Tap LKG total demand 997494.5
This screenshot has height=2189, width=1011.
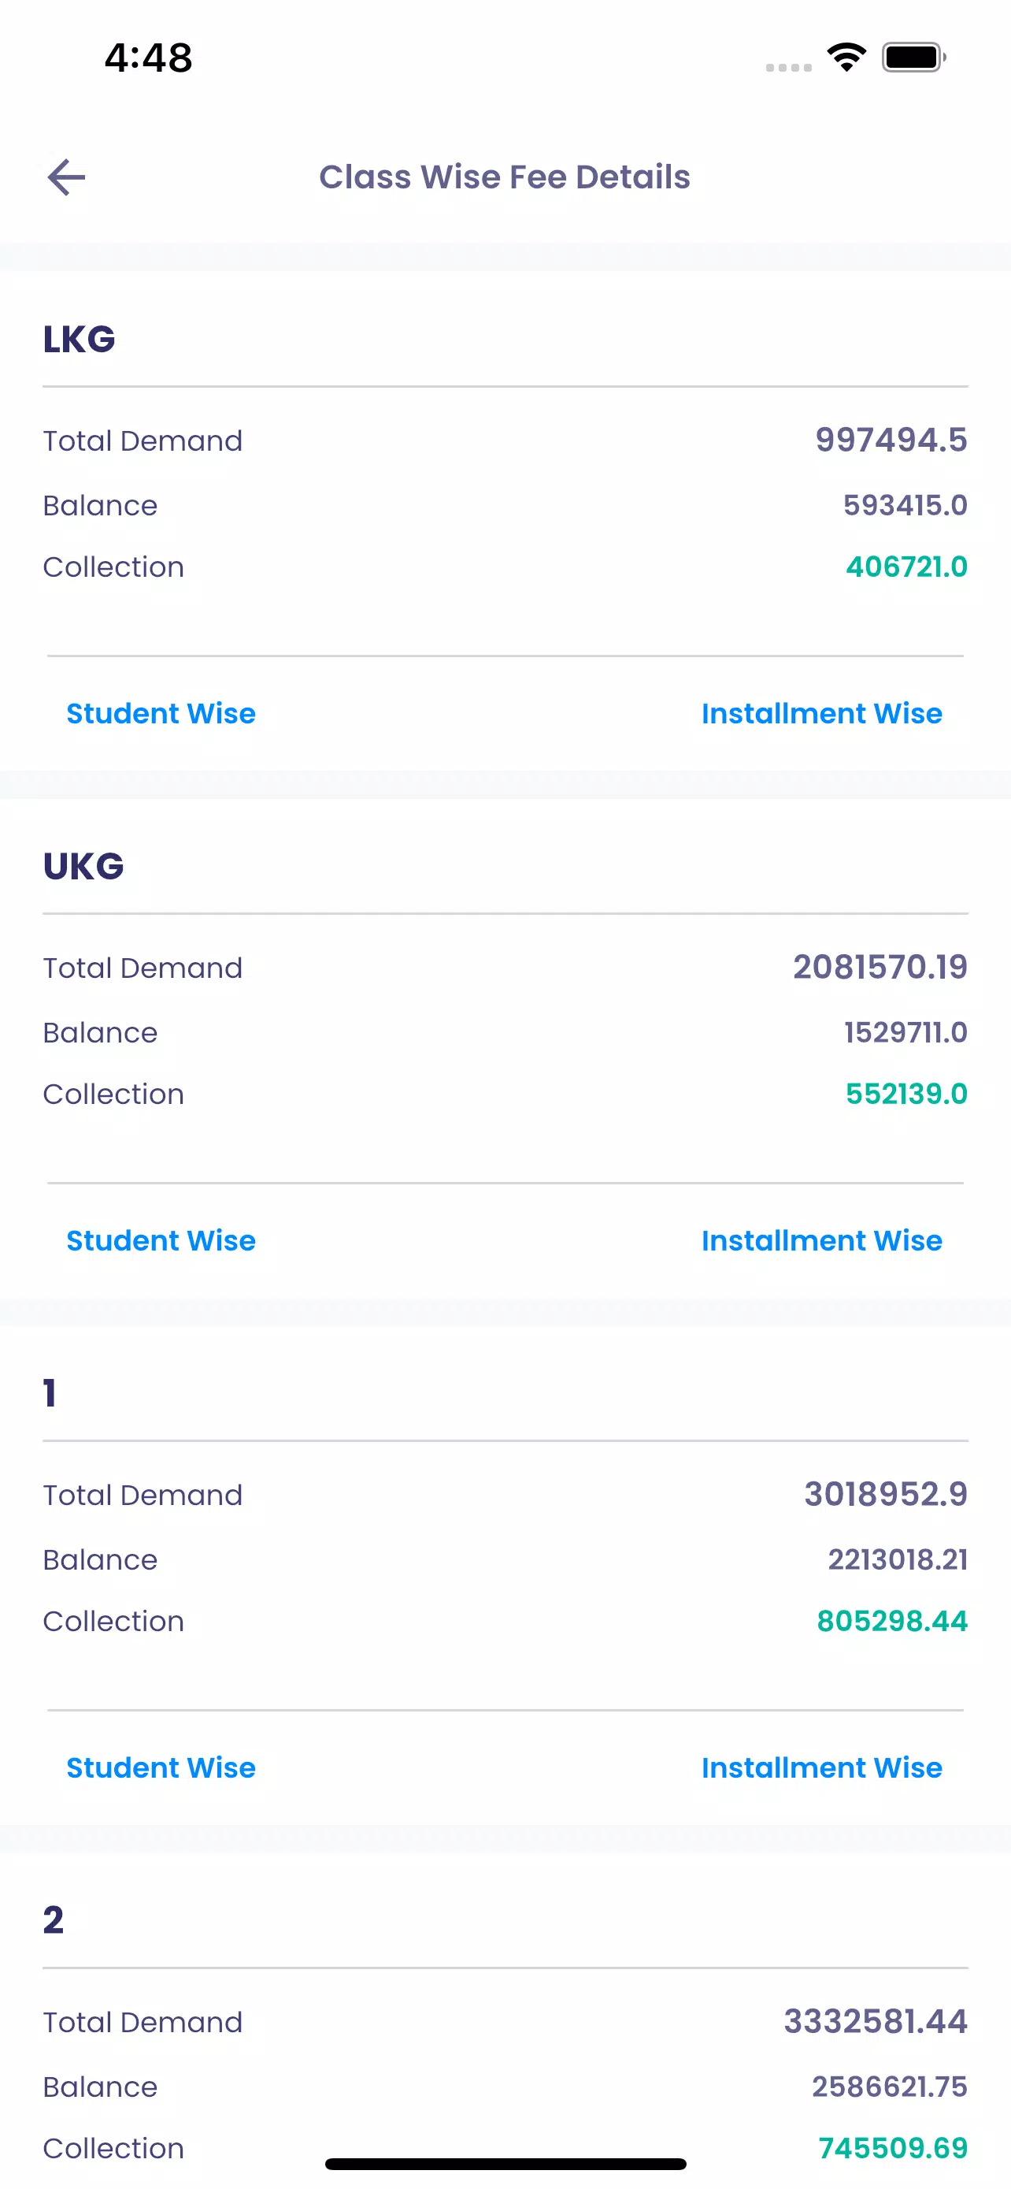click(x=891, y=440)
